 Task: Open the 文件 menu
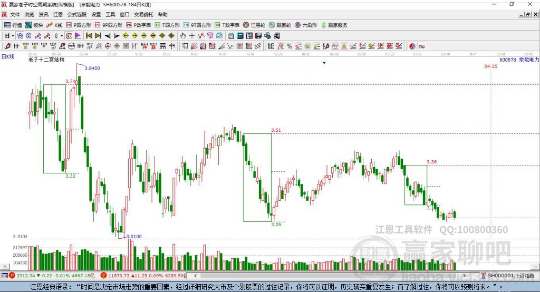coord(15,14)
